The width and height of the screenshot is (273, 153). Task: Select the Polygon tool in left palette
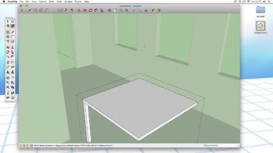(x=8, y=42)
